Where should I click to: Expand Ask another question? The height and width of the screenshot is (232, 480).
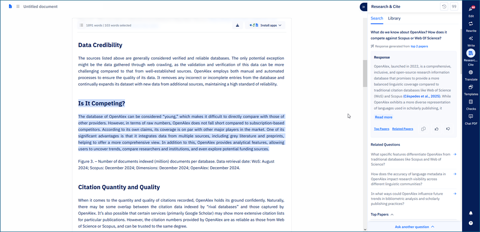point(415,227)
